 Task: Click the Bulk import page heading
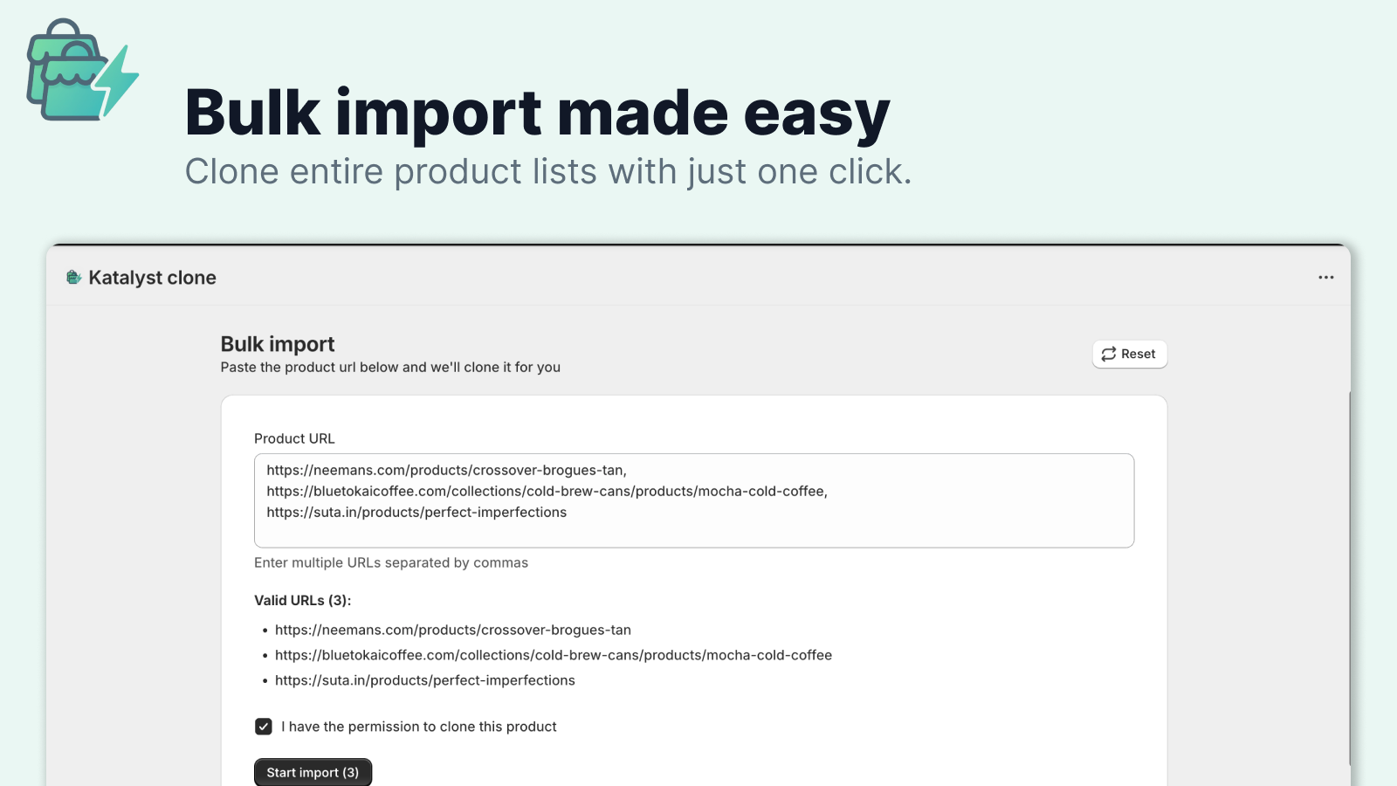click(x=278, y=344)
